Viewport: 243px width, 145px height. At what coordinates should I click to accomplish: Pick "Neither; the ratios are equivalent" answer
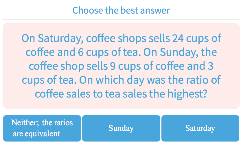coord(42,128)
